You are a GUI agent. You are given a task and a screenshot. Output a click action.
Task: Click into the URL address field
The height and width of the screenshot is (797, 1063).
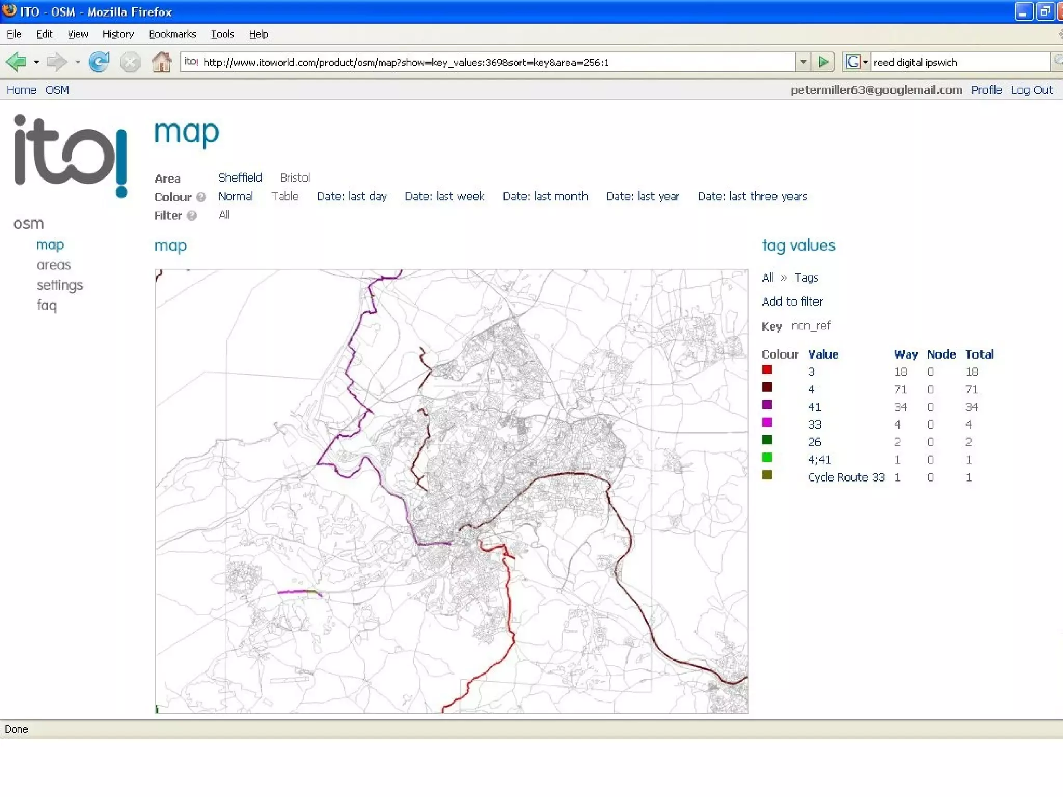point(467,62)
